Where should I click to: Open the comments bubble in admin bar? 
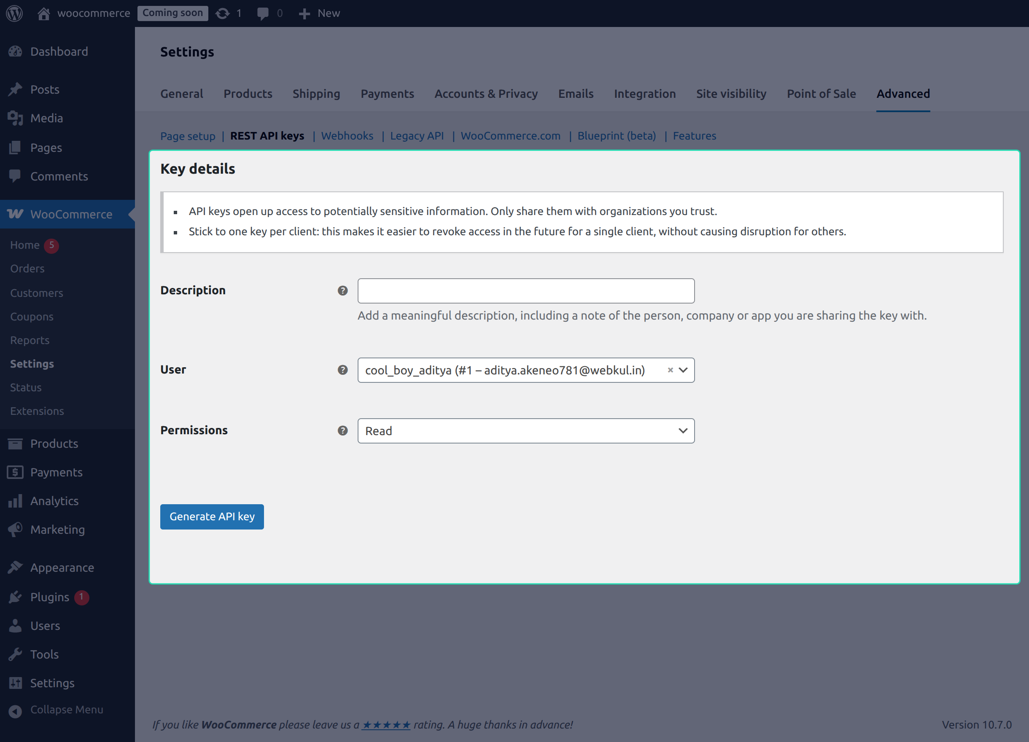point(263,13)
